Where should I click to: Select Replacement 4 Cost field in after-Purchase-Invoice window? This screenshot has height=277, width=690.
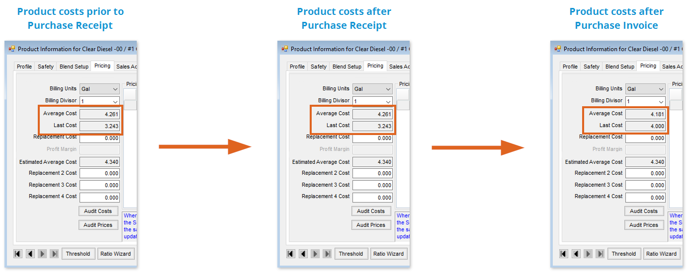tap(645, 197)
